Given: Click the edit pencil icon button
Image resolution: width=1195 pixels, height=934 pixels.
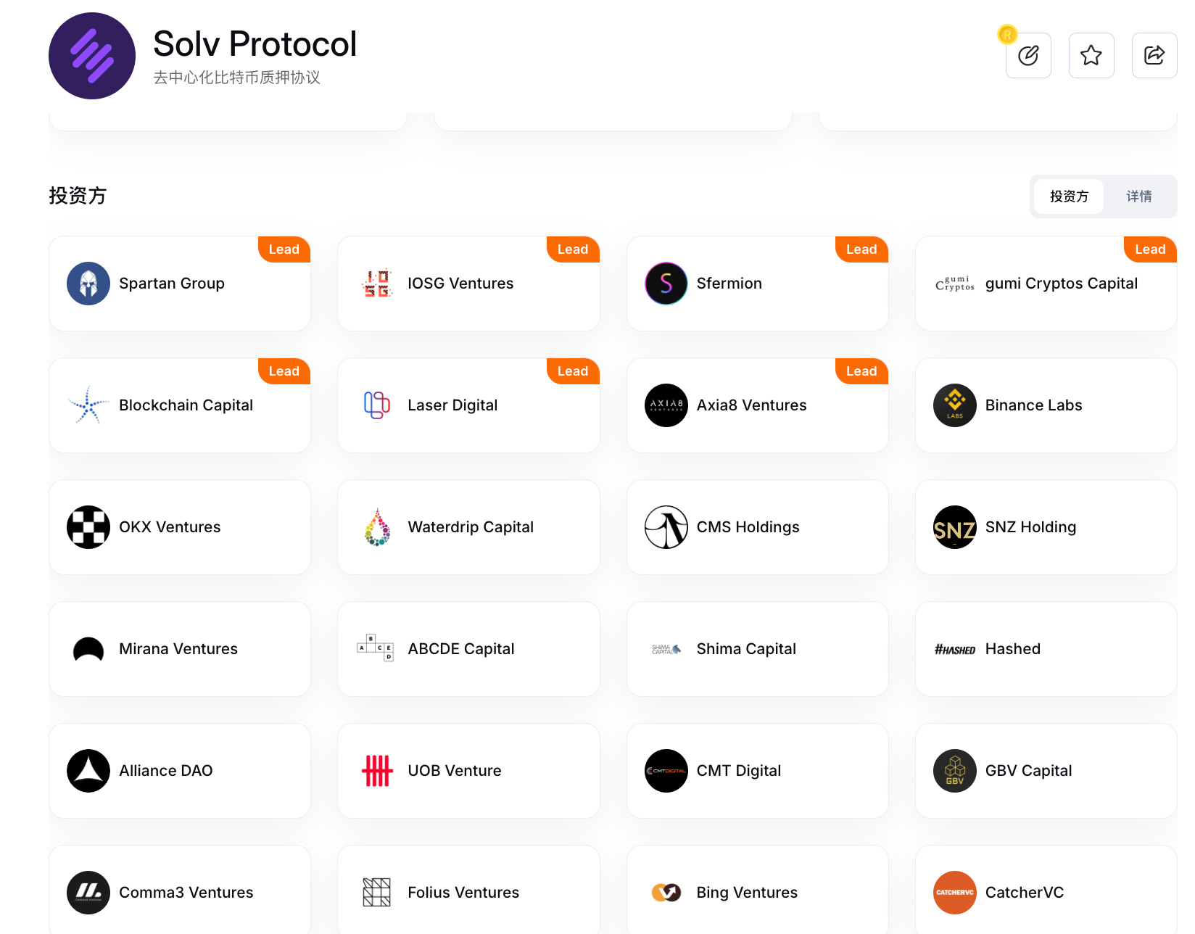Looking at the screenshot, I should click(x=1028, y=56).
